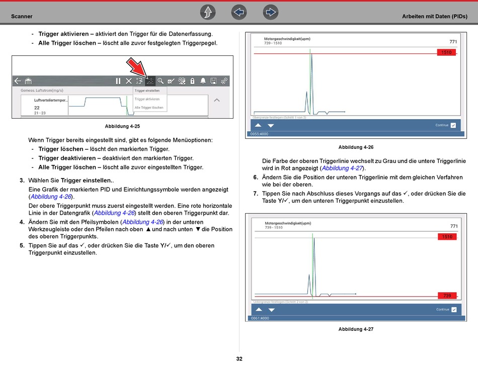
Task: Open the Abbildung 4-26 link after 'angezeigt'
Action: (51, 197)
